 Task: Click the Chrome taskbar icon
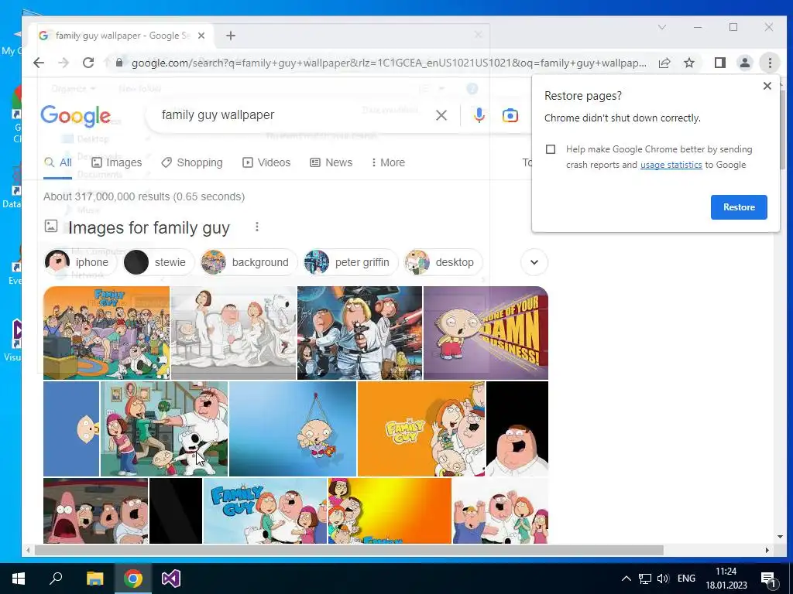click(x=133, y=579)
